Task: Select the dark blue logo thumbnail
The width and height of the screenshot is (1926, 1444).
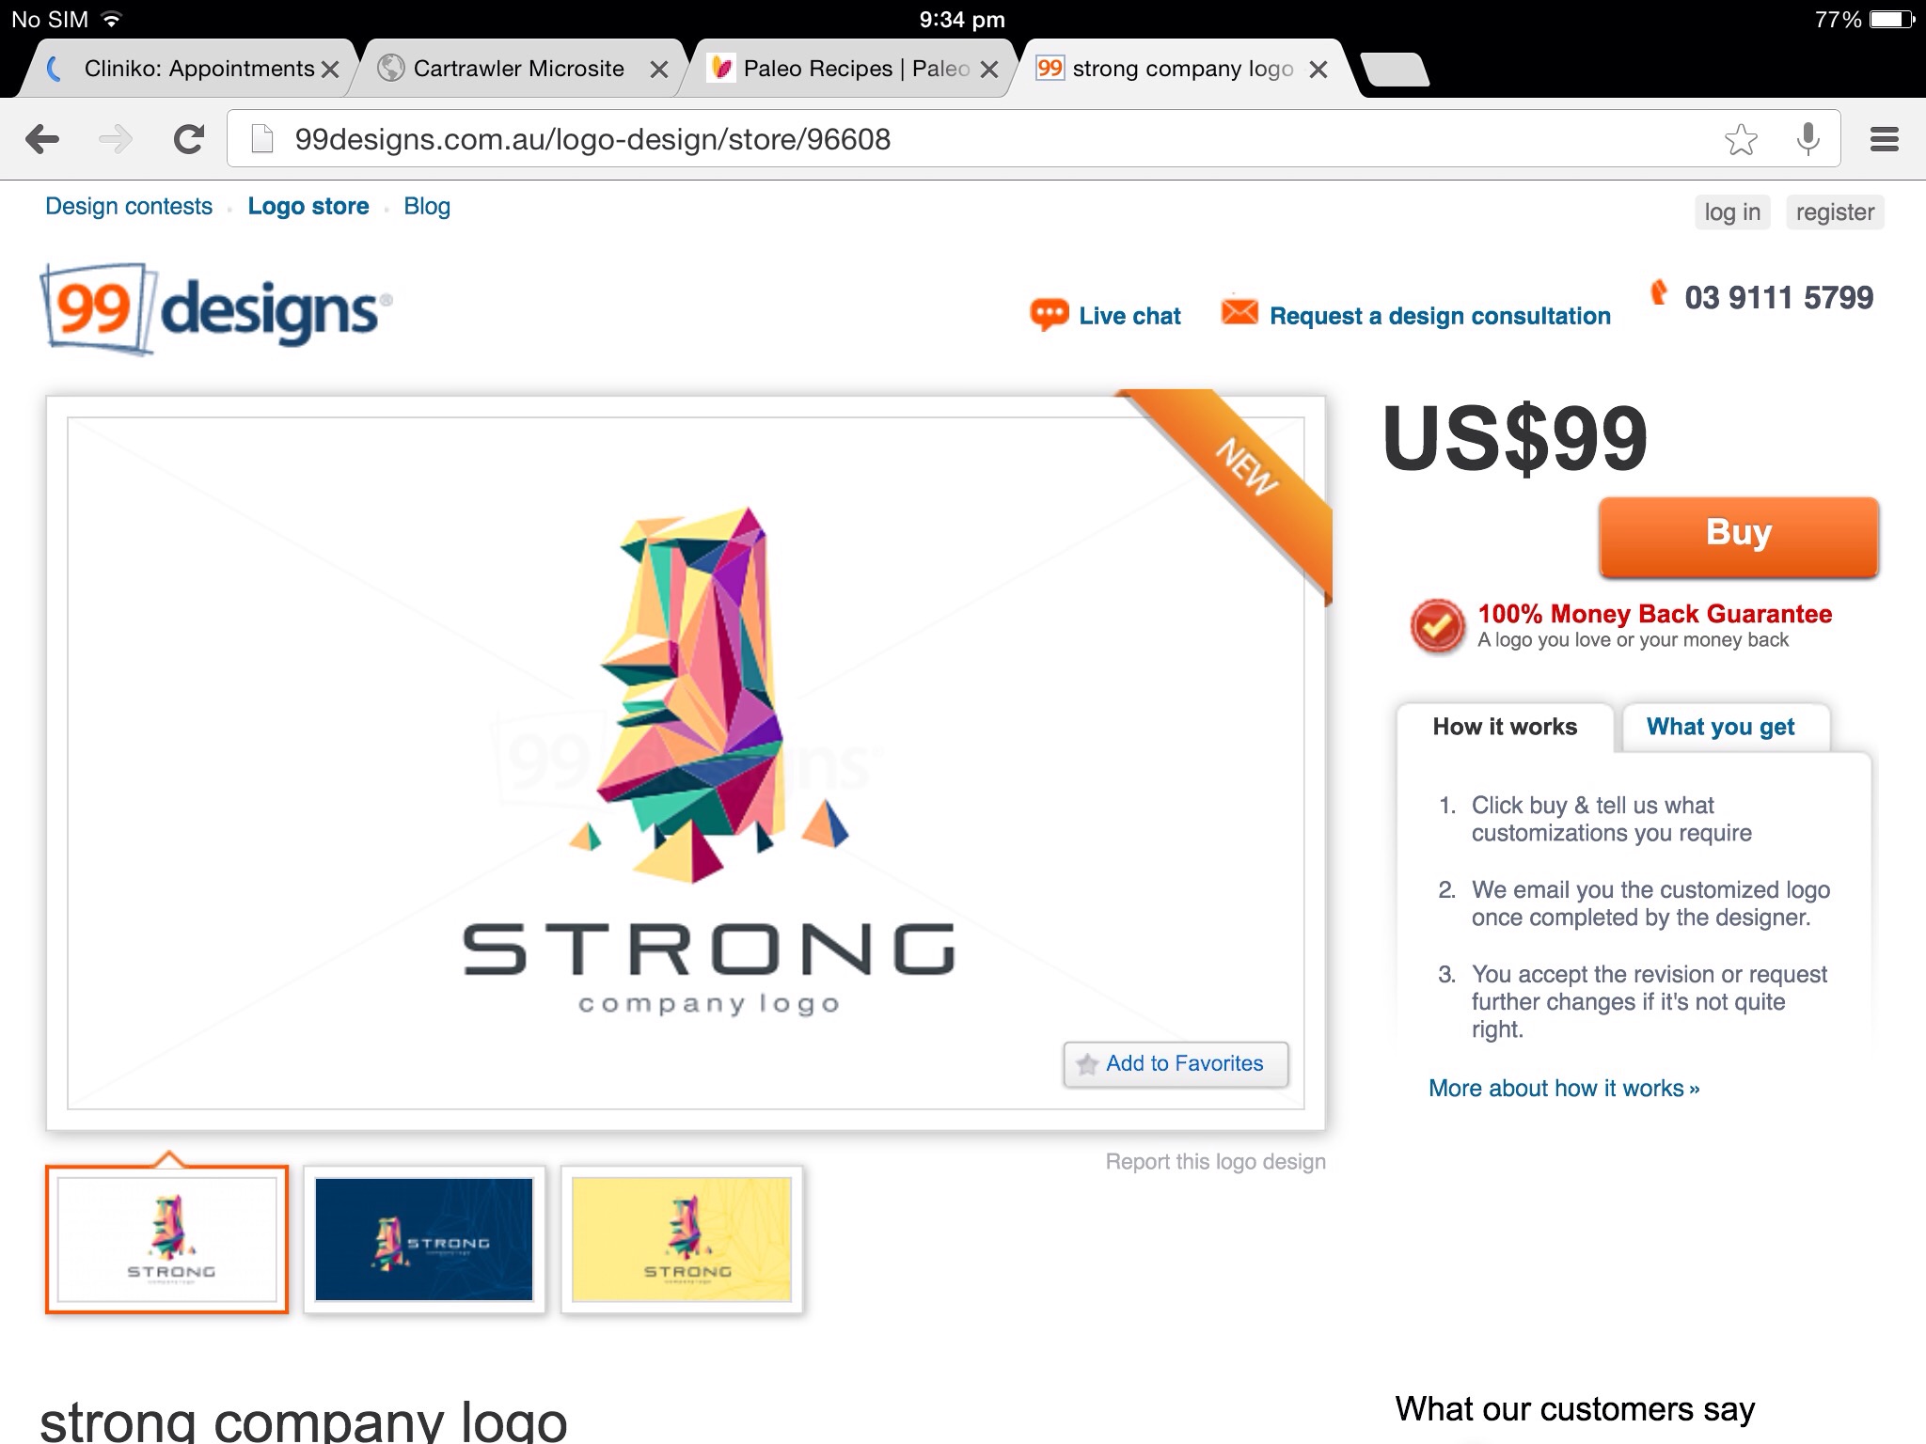Action: pyautogui.click(x=424, y=1239)
